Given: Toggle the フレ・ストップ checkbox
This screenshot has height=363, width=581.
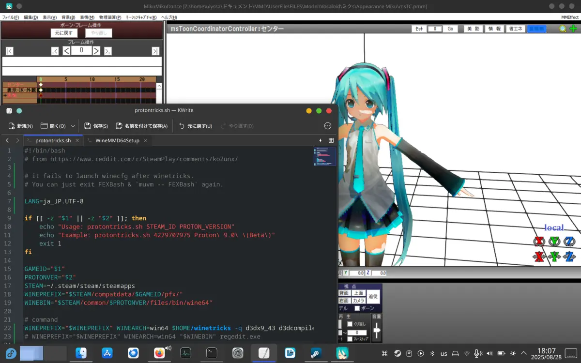Looking at the screenshot, I should point(350,339).
